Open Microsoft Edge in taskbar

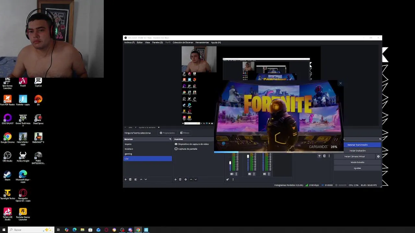click(x=75, y=230)
